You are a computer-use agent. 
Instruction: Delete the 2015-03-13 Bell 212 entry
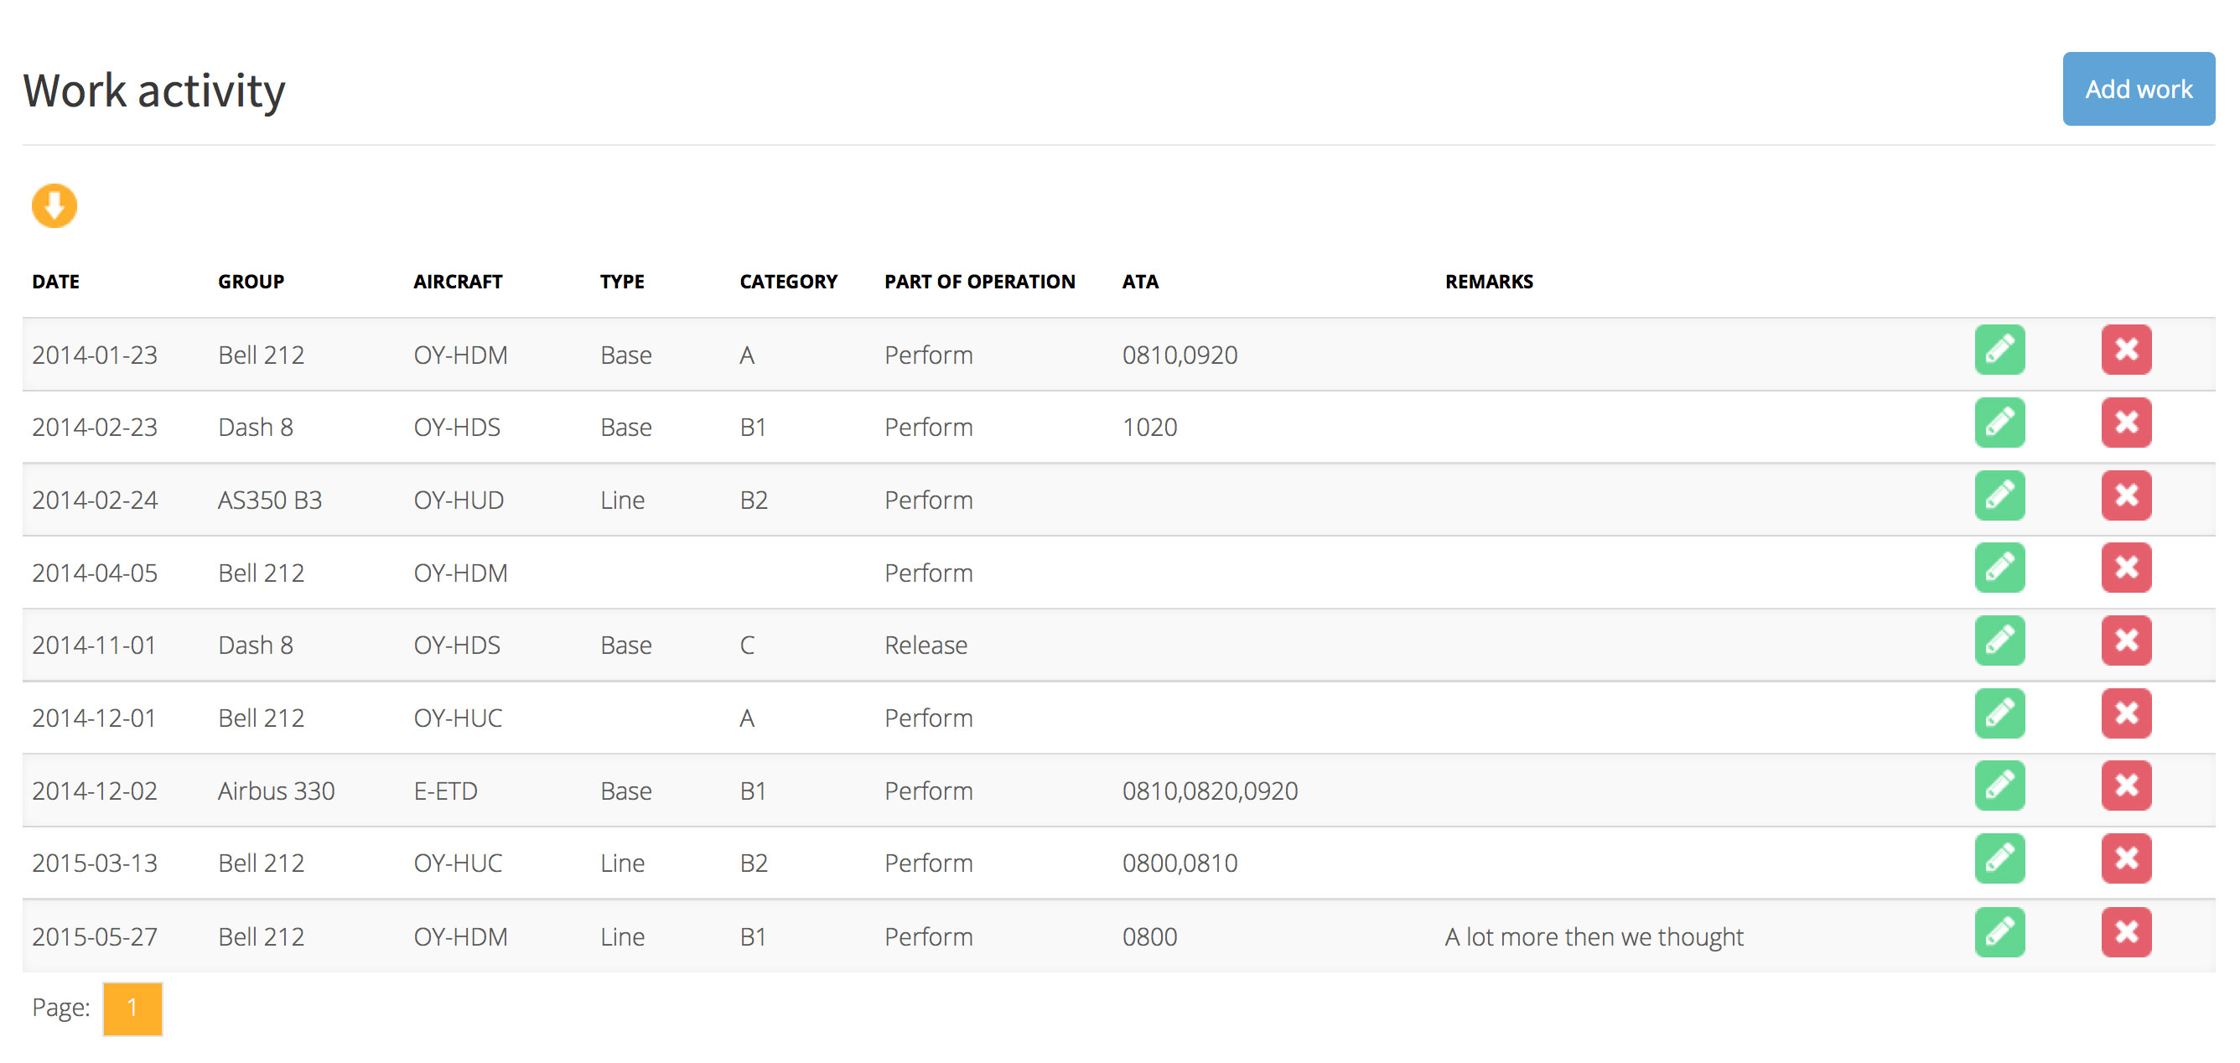[2126, 858]
